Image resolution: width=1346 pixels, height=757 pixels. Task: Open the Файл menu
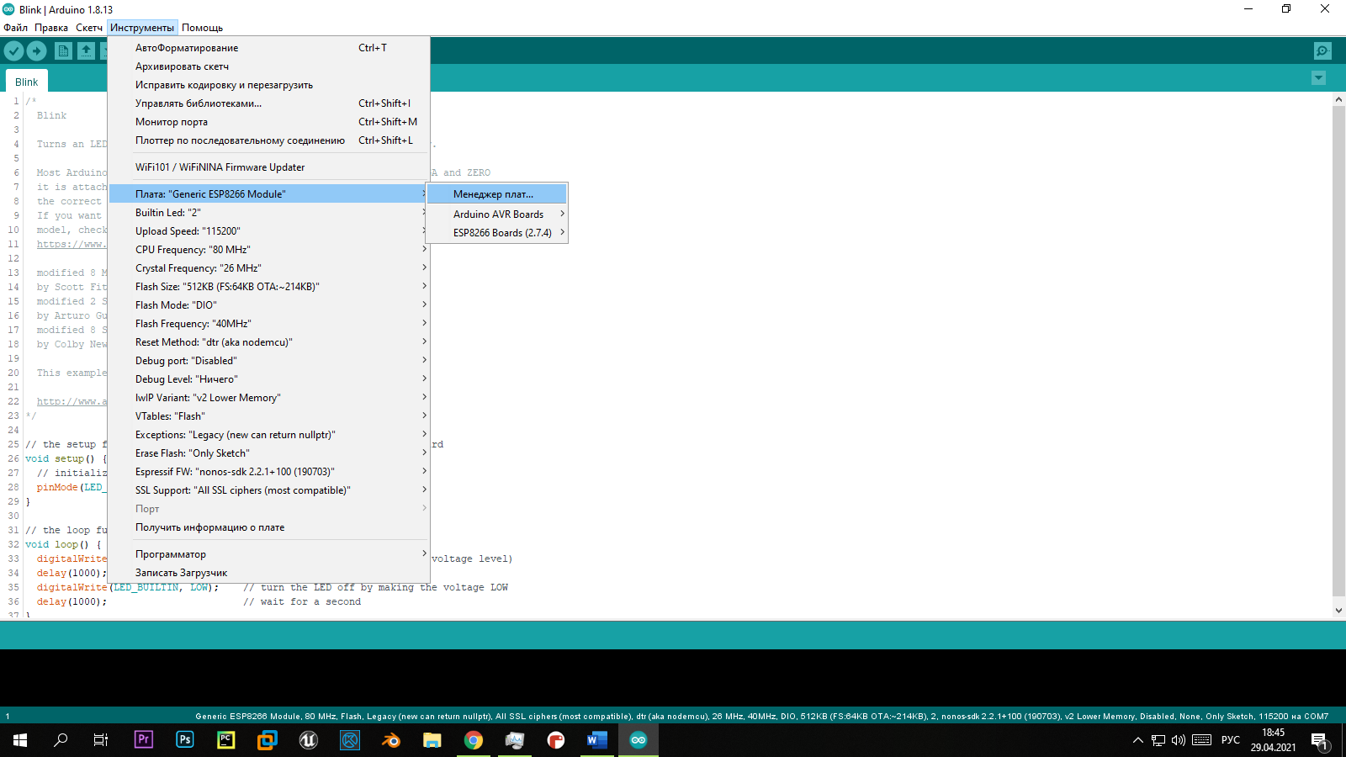(x=16, y=28)
